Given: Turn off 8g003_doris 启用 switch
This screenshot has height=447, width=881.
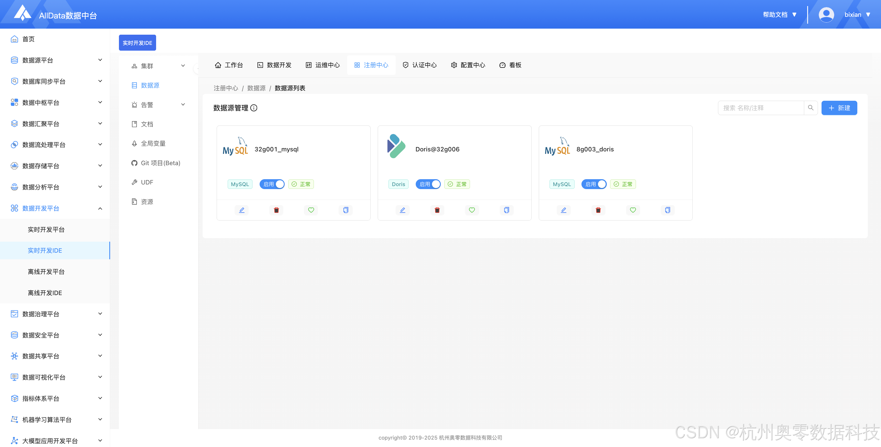Looking at the screenshot, I should pos(594,184).
